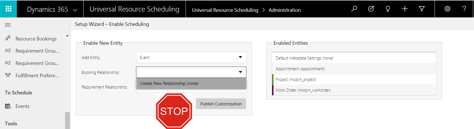Image resolution: width=474 pixels, height=129 pixels.
Task: Open Resource Bookings in sidebar
Action: (x=36, y=39)
